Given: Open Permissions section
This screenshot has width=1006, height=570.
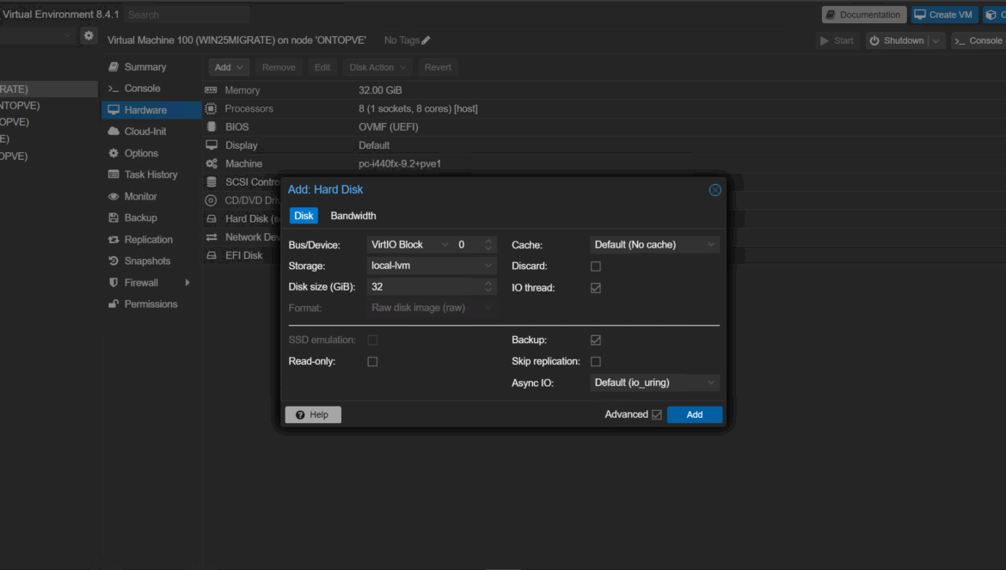Looking at the screenshot, I should point(150,304).
